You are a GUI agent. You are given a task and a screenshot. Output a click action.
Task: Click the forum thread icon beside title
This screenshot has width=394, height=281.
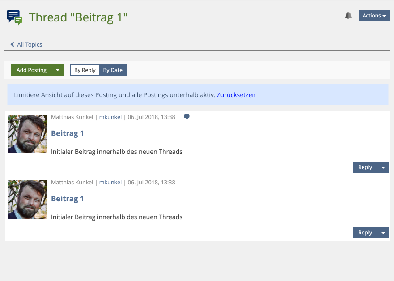[x=14, y=17]
